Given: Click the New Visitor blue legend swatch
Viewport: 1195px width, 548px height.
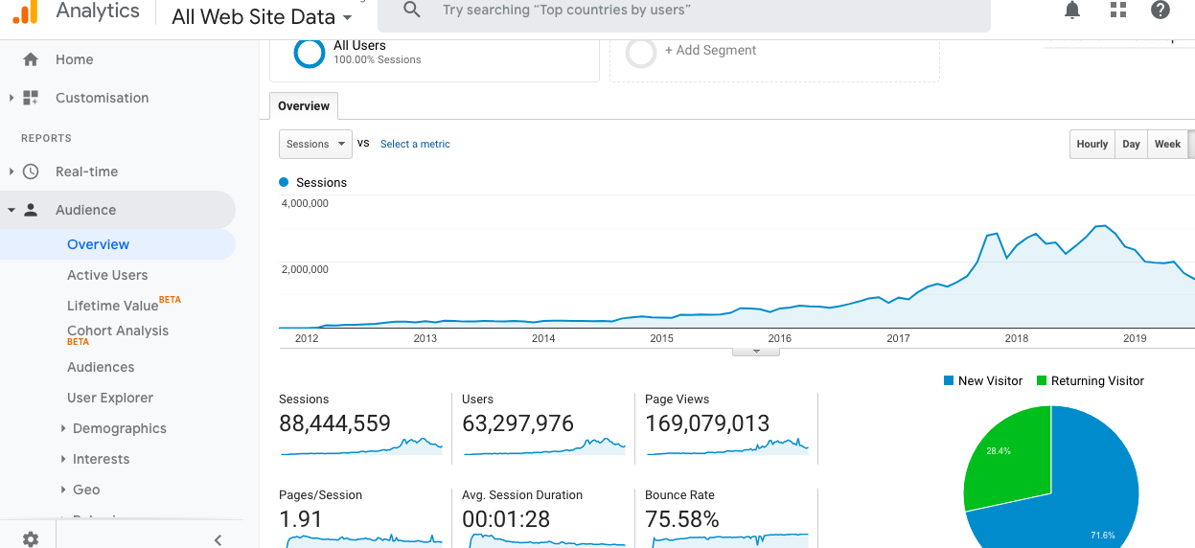Looking at the screenshot, I should (949, 380).
